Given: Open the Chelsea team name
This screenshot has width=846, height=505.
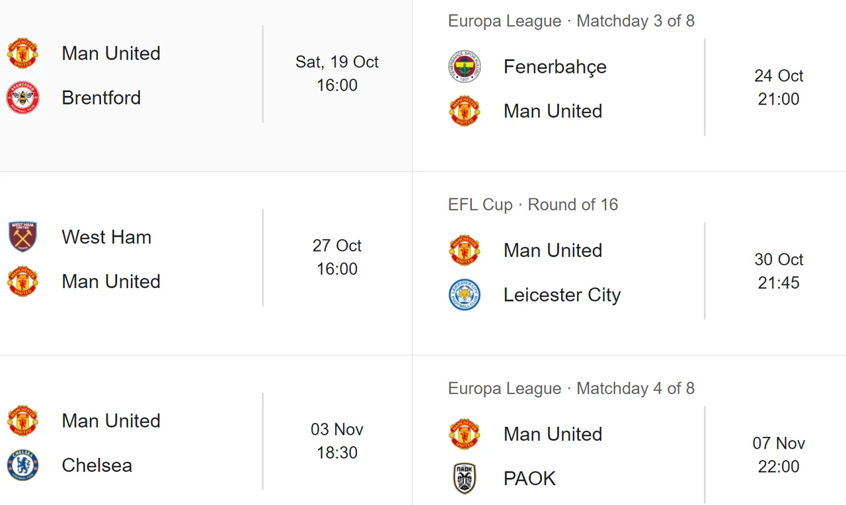Looking at the screenshot, I should coord(97,465).
